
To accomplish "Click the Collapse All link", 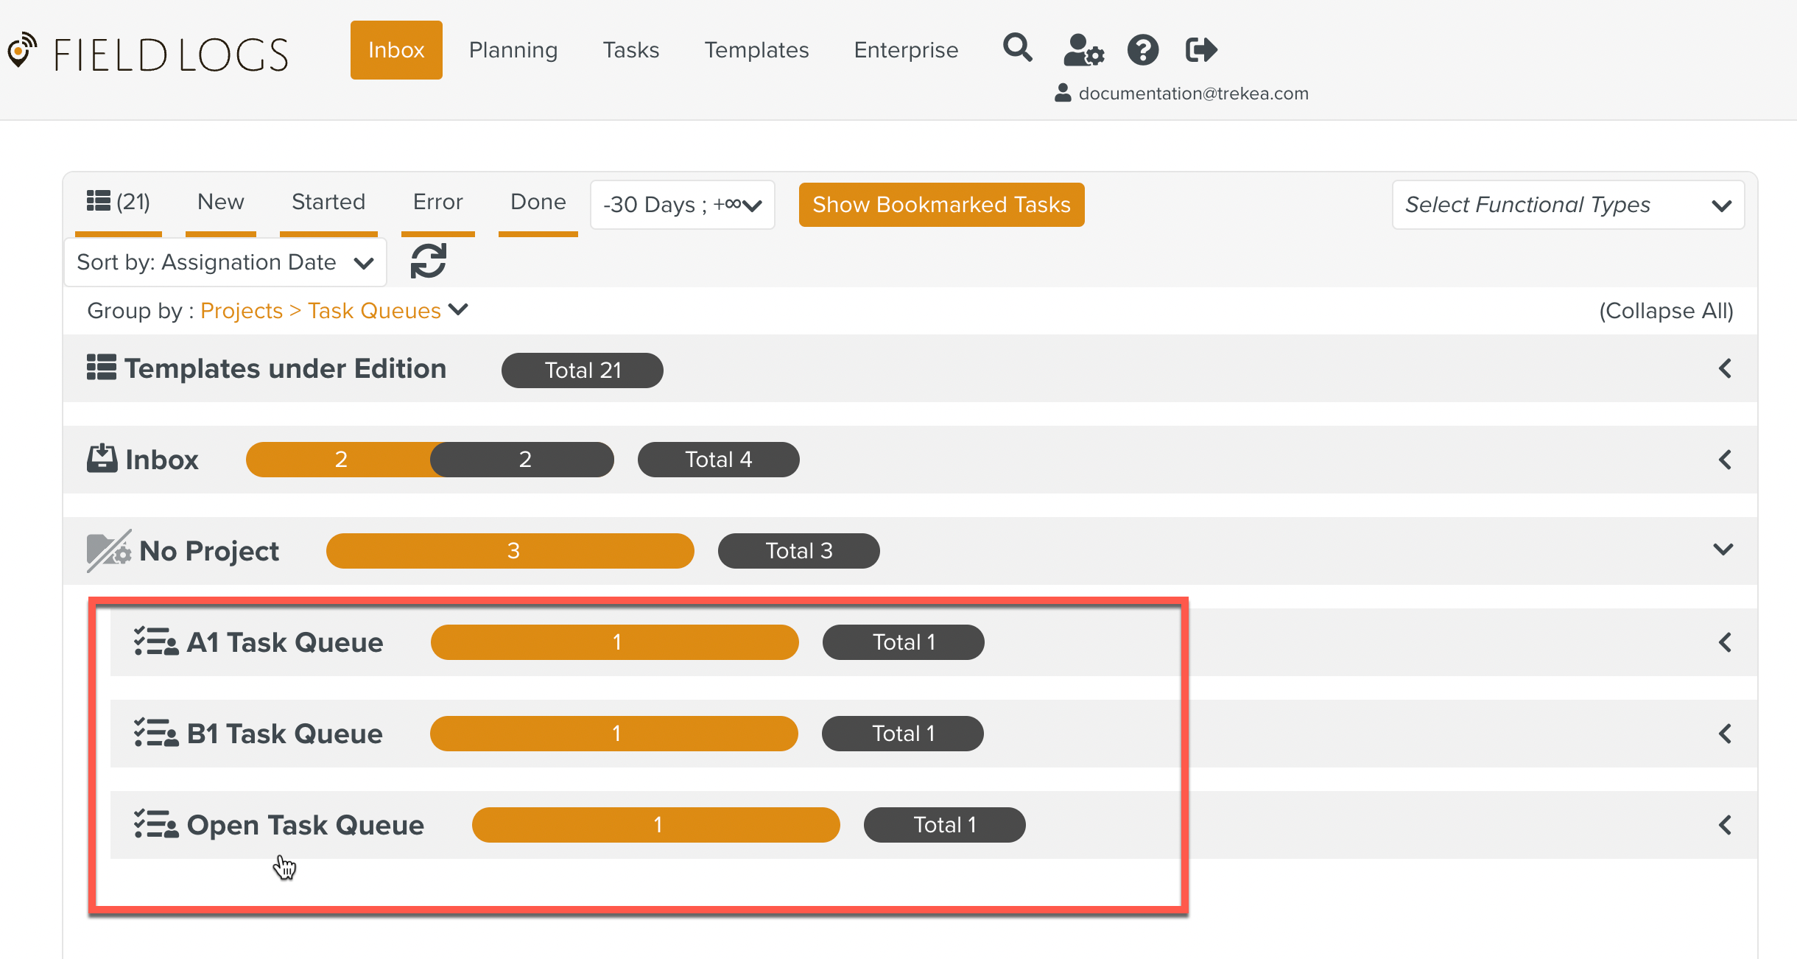I will [x=1666, y=311].
